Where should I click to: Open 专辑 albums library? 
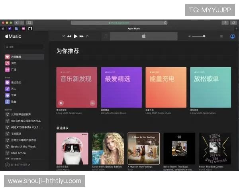click(24, 95)
